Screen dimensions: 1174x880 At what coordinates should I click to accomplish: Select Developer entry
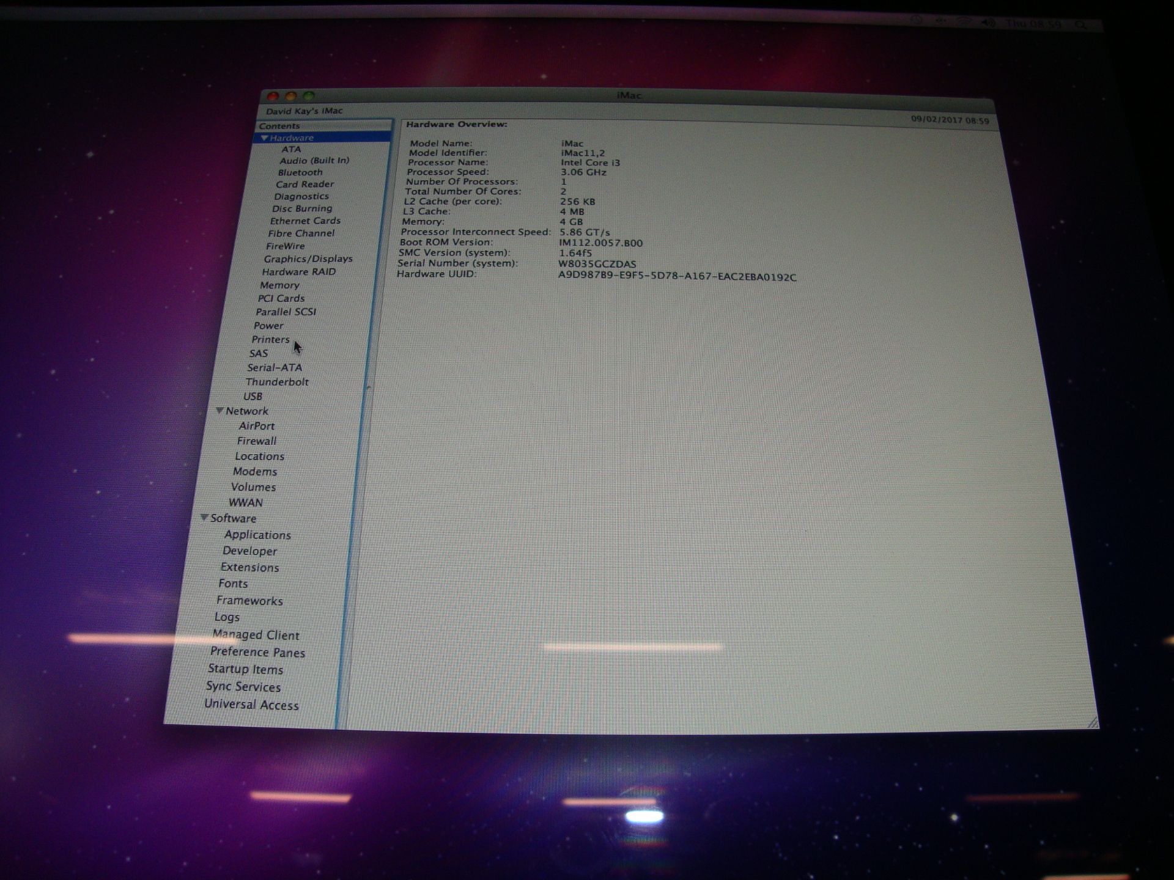click(249, 551)
